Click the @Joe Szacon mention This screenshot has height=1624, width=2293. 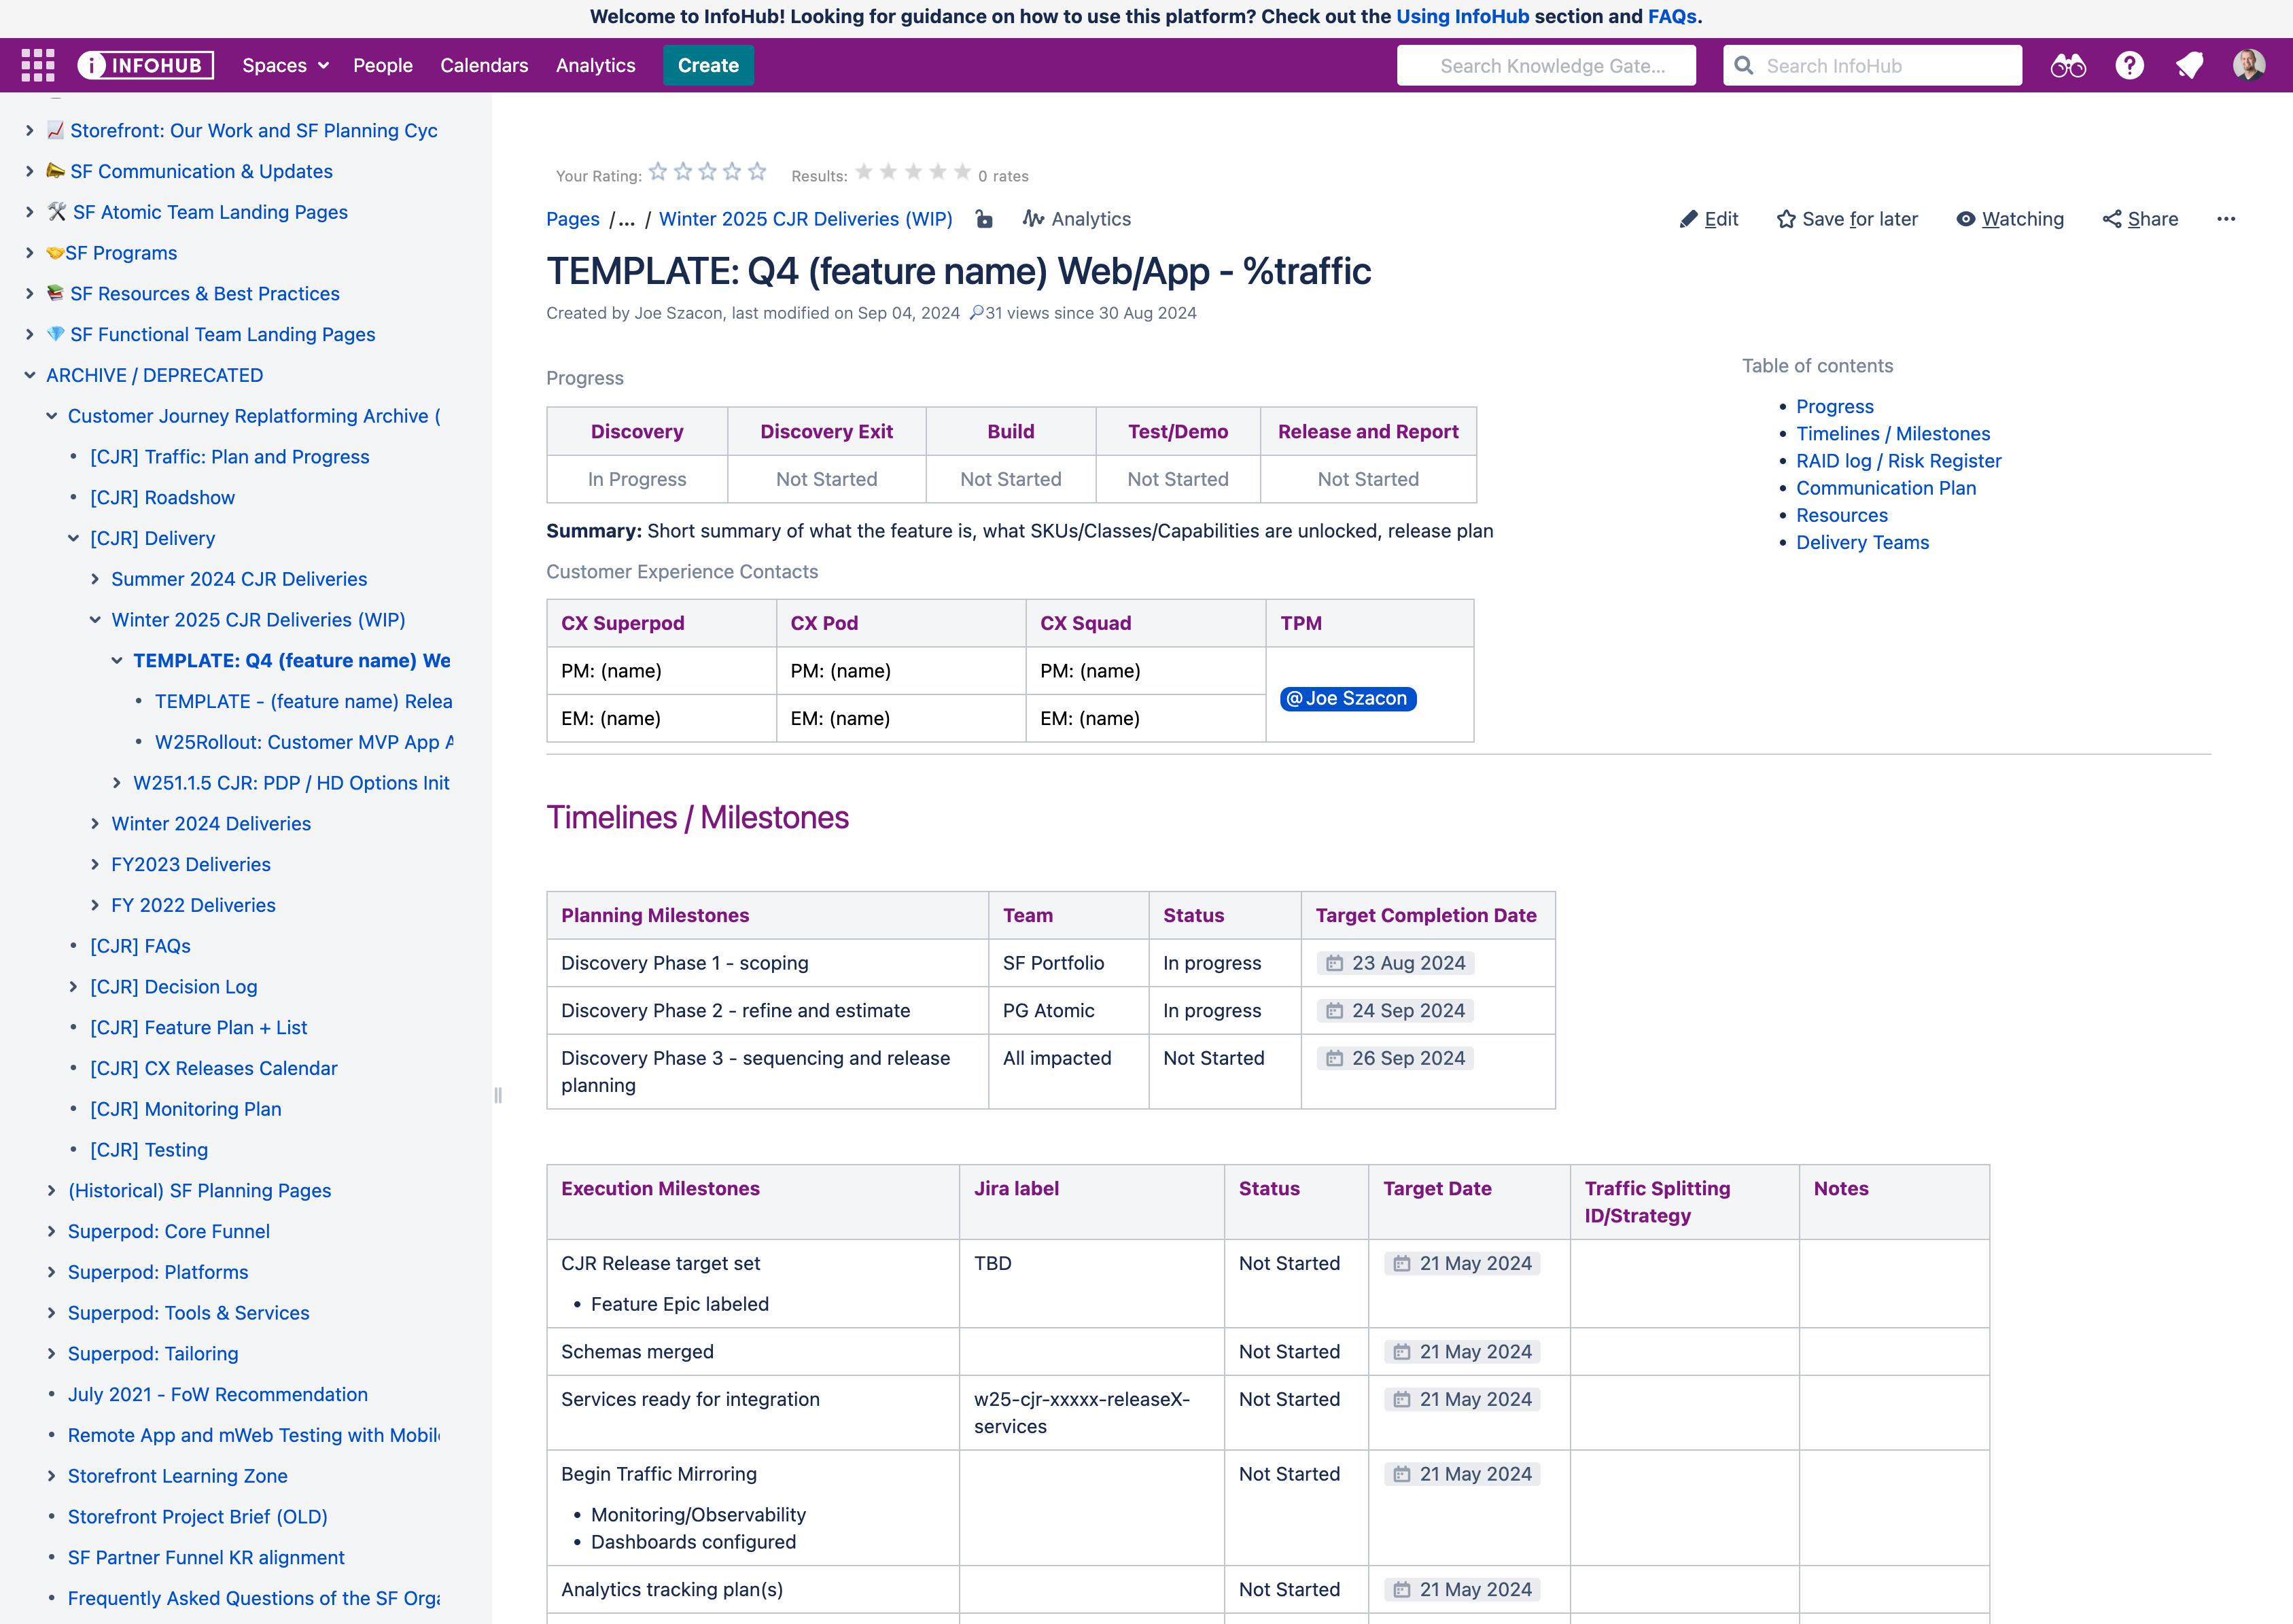pyautogui.click(x=1348, y=699)
